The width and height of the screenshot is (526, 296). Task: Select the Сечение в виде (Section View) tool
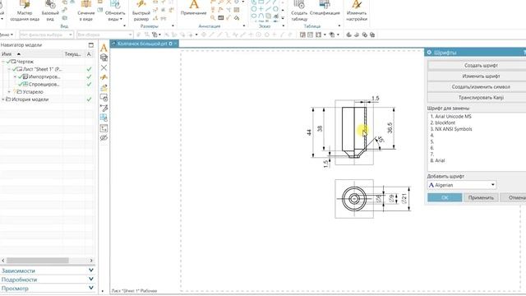tap(86, 11)
